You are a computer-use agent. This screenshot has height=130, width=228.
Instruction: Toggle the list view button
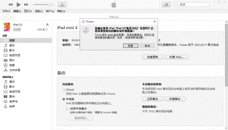(x=166, y=5)
